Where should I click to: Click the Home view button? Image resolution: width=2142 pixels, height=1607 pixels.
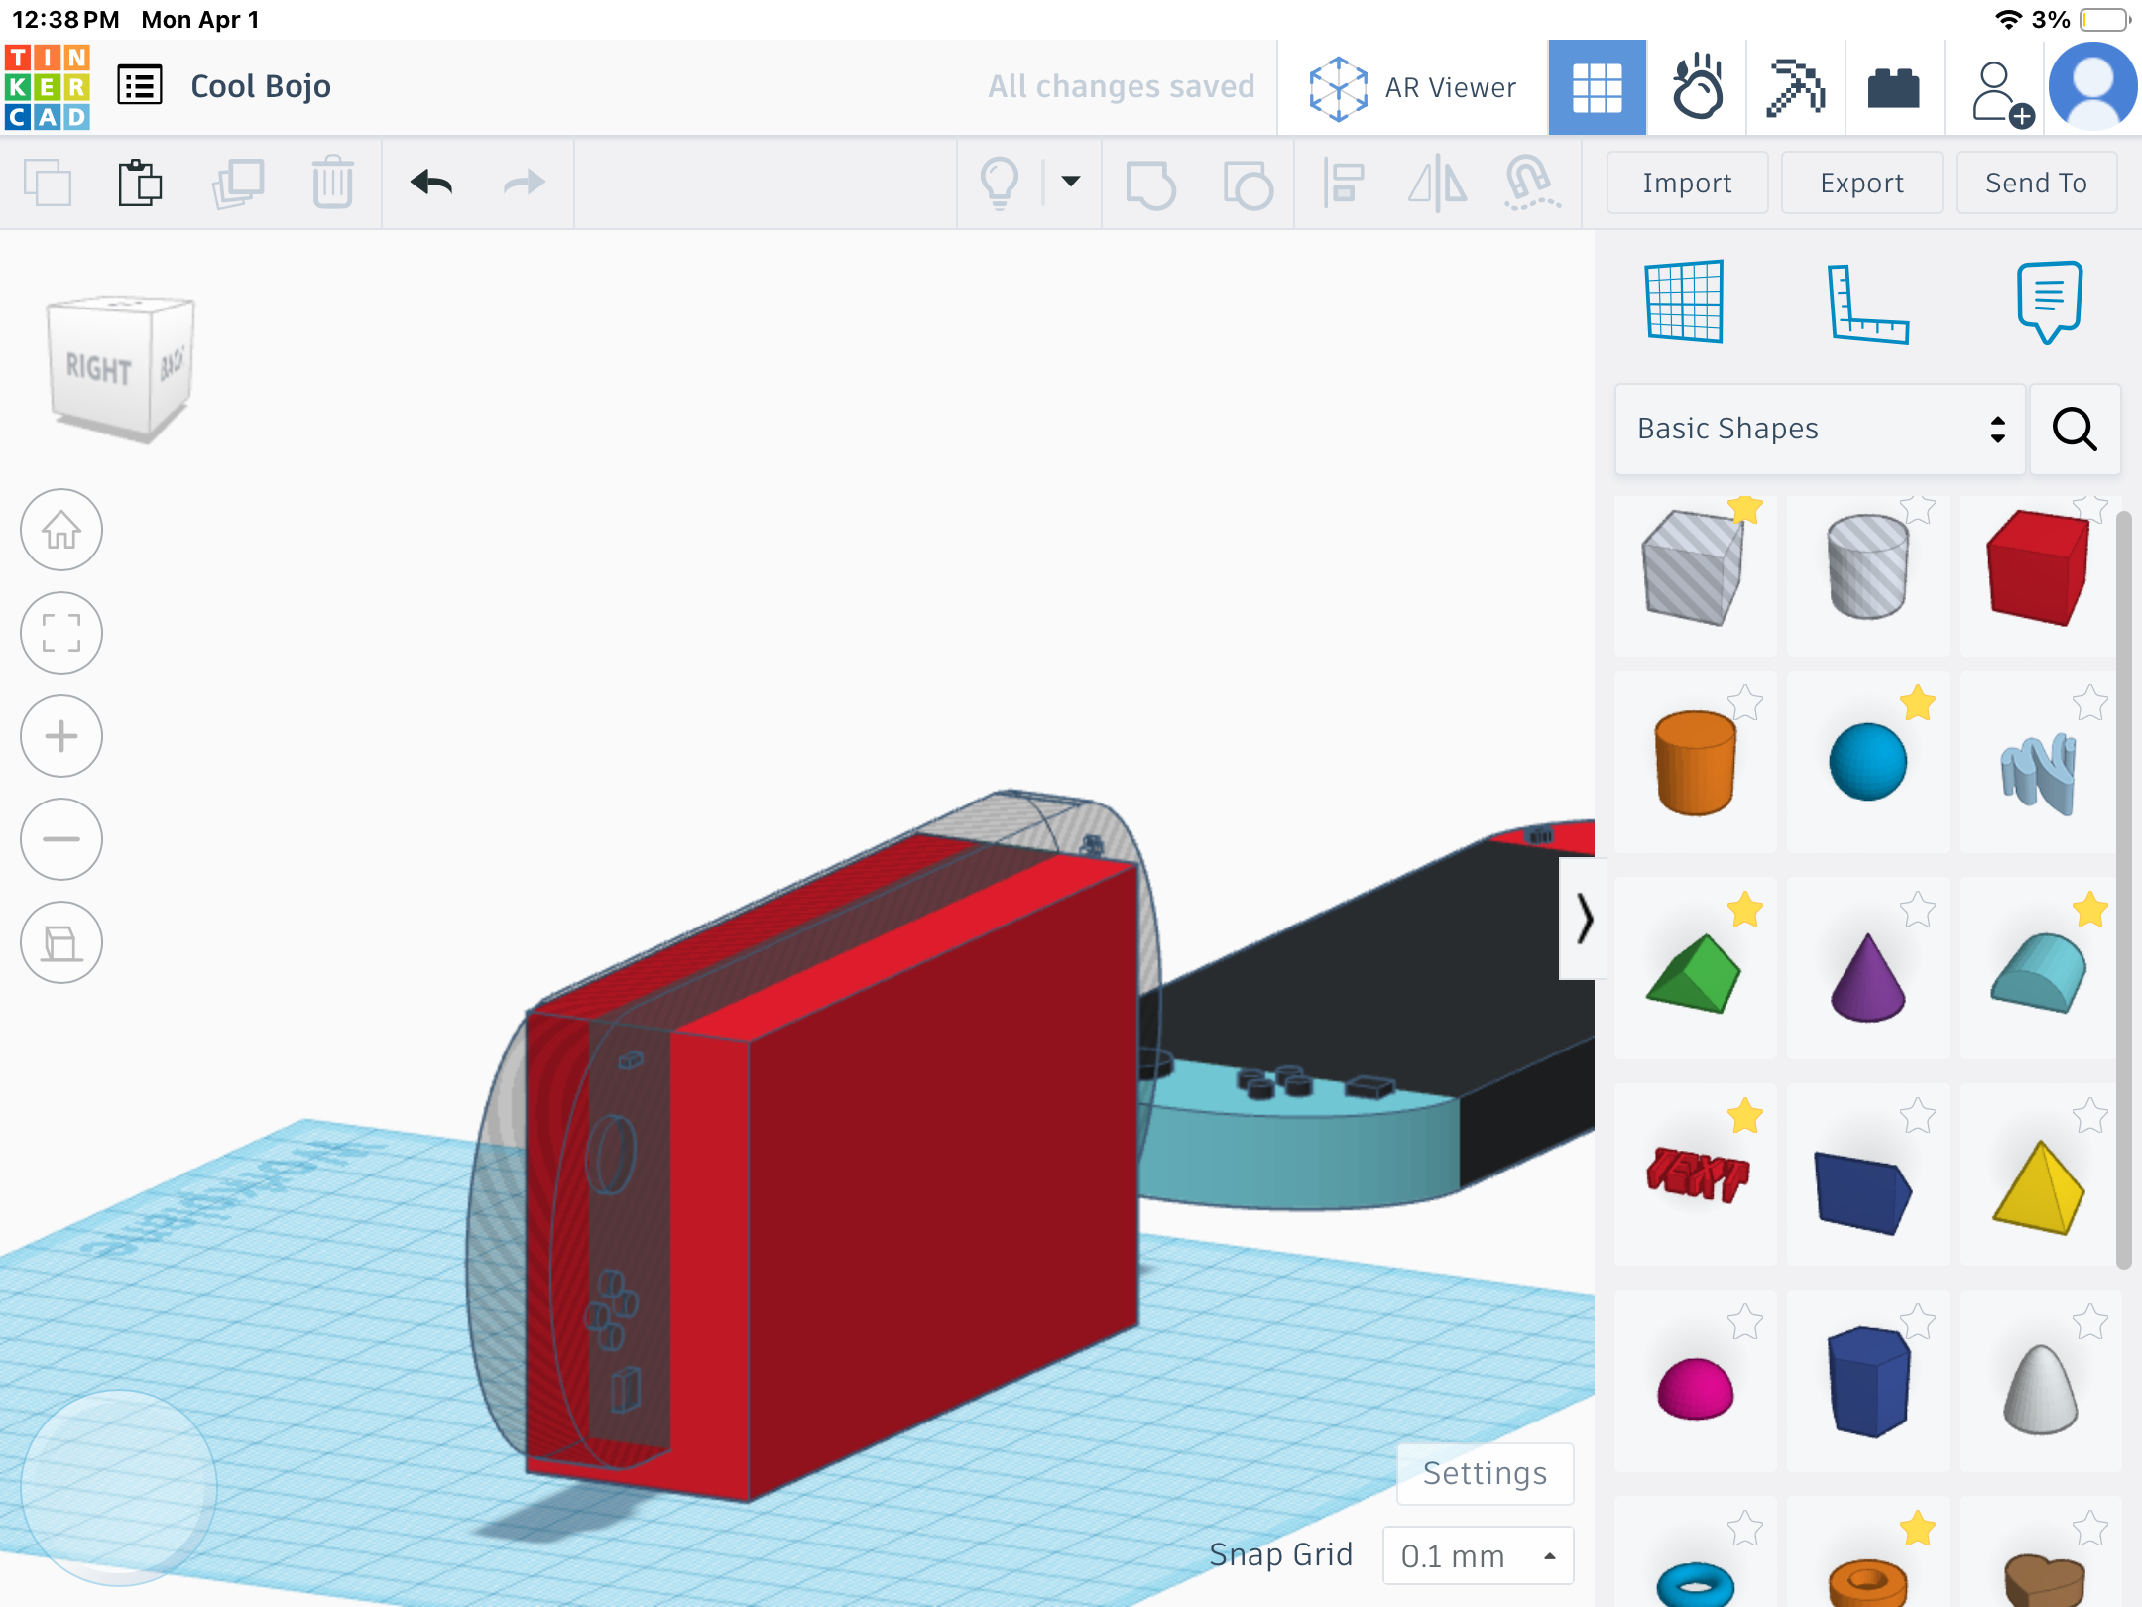[x=61, y=530]
